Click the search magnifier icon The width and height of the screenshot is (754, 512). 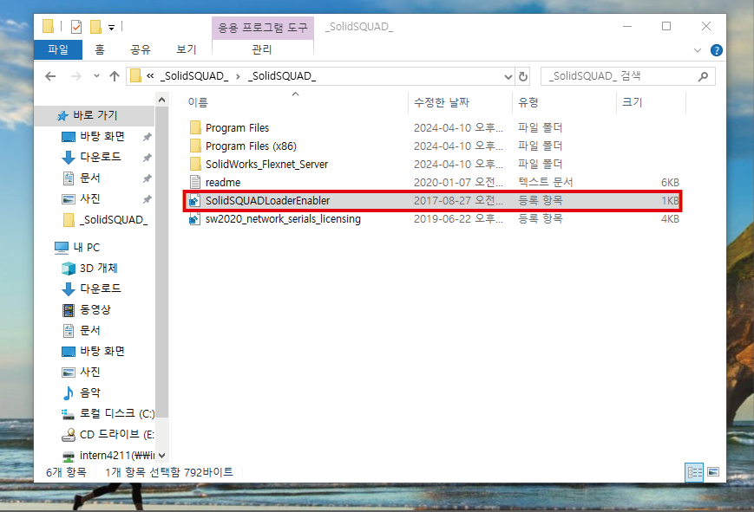pos(703,76)
